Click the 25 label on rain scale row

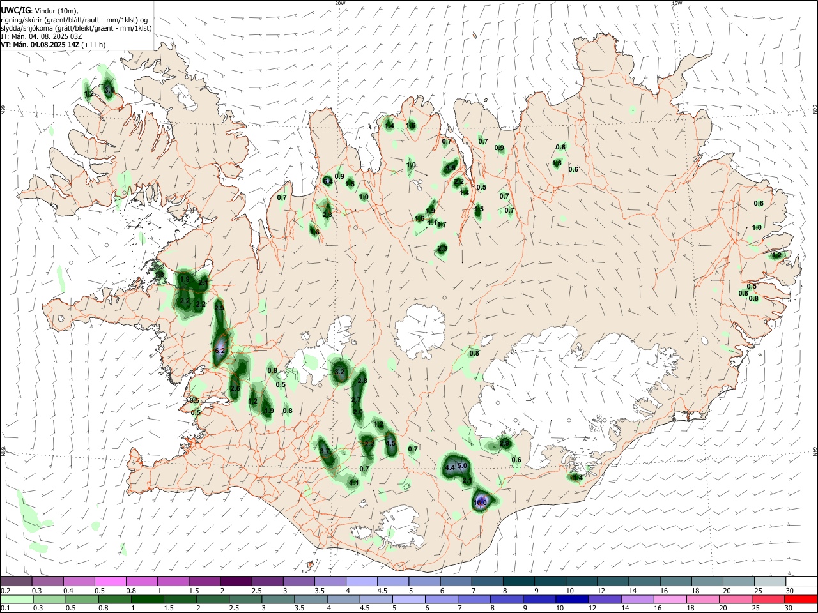tap(757, 609)
